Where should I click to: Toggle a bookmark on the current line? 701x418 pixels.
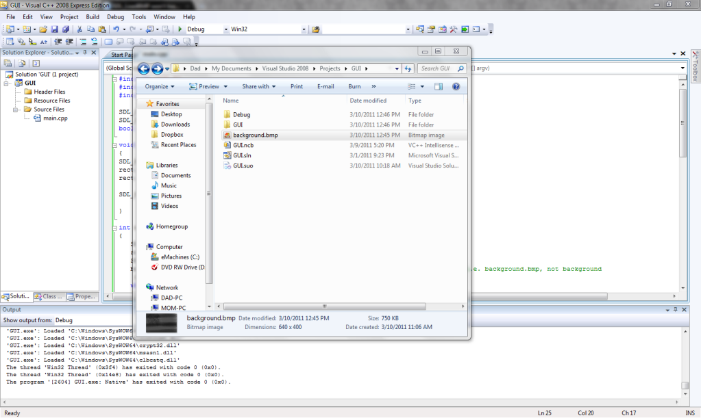click(x=108, y=42)
